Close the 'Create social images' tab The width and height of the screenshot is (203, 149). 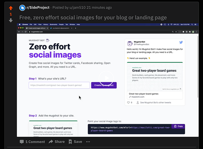point(47,28)
